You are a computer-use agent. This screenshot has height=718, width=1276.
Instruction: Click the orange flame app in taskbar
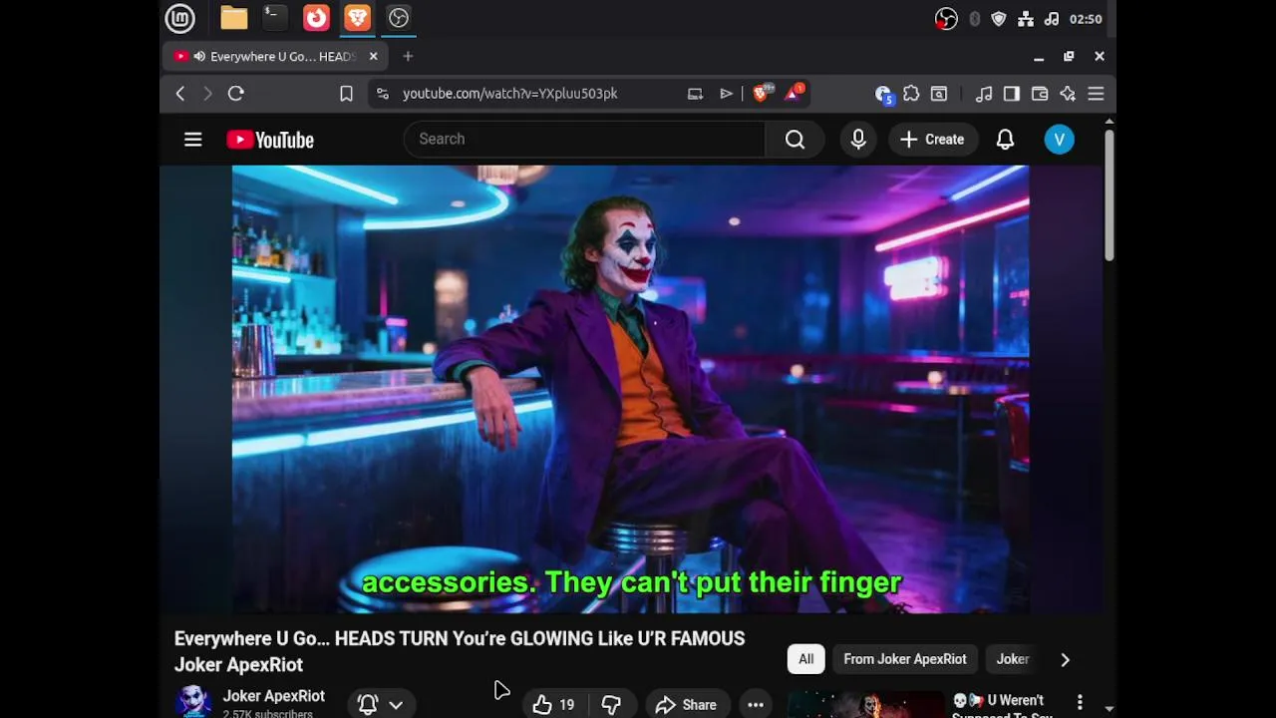pyautogui.click(x=316, y=18)
